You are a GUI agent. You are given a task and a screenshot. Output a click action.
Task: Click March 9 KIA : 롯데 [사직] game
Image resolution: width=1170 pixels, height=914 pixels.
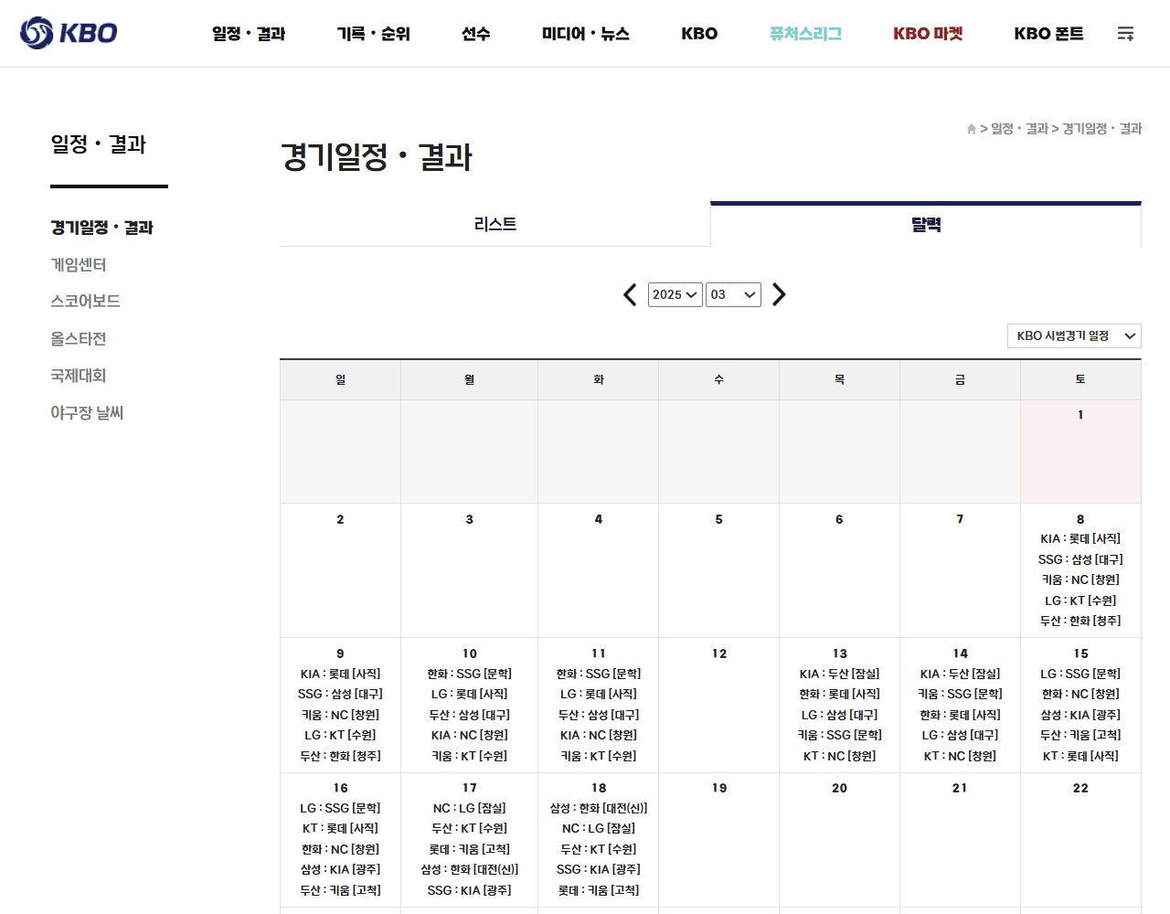(340, 674)
